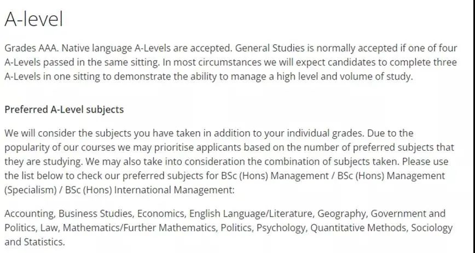Click the A-level heading
This screenshot has height=253, width=475.
coord(33,19)
